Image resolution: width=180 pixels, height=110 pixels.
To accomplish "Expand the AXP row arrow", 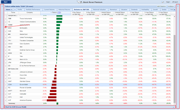I will tap(6, 100).
